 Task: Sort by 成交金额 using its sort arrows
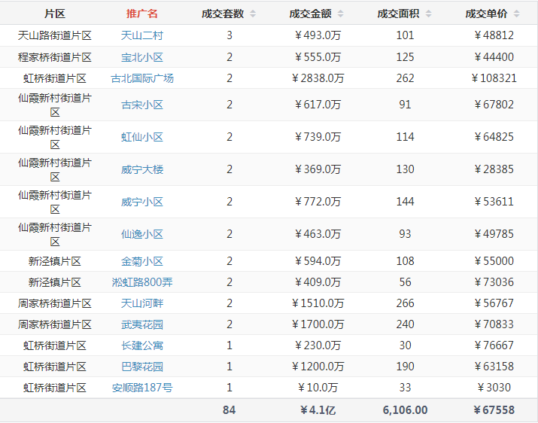[x=340, y=14]
